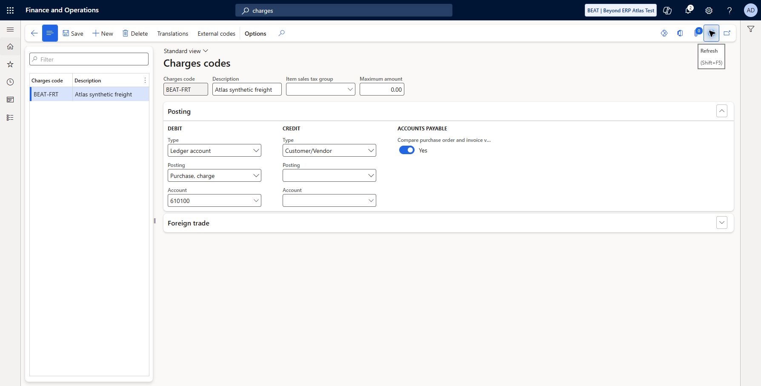
Task: Click New to create charges code
Action: (x=103, y=34)
